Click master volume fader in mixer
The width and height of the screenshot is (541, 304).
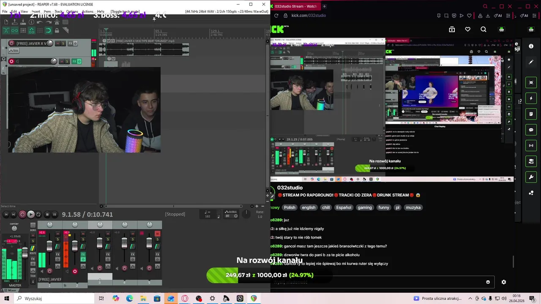click(25, 252)
